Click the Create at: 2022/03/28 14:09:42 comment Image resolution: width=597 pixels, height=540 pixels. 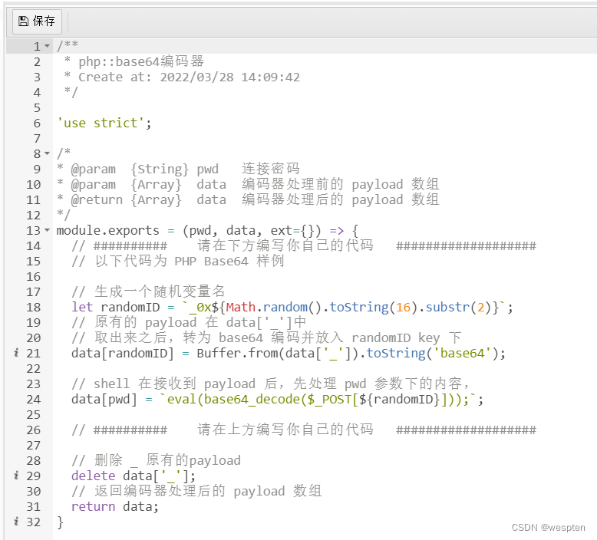click(x=189, y=77)
